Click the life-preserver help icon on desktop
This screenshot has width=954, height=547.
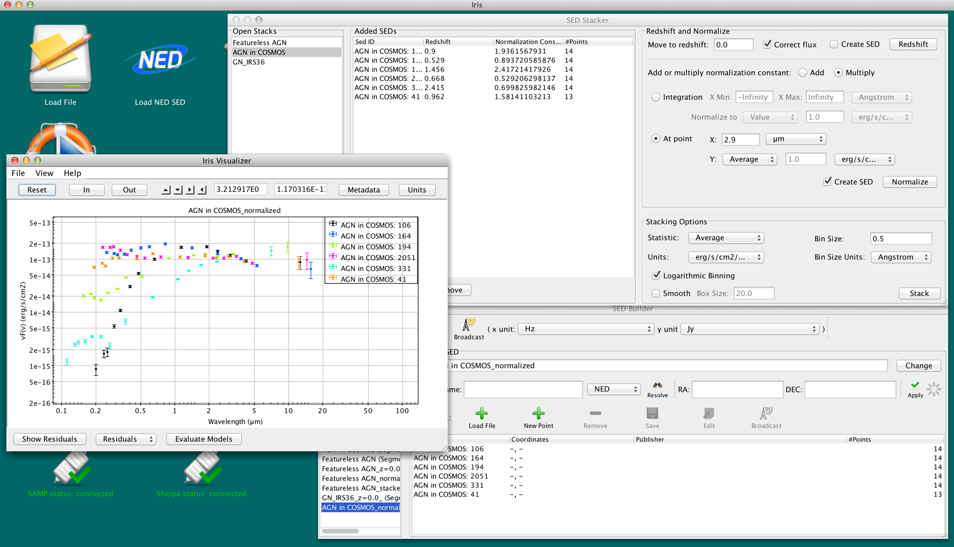[x=60, y=139]
